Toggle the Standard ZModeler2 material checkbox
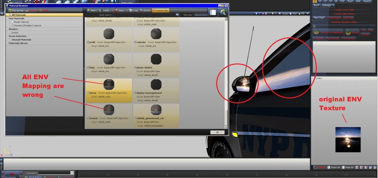 click(12, 25)
